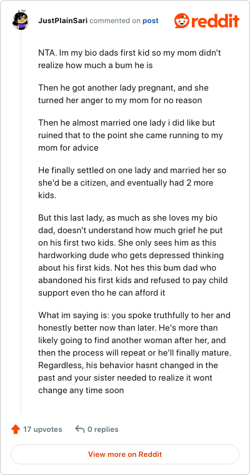Select the "Then he got another lady pregnant" paragraph
This screenshot has height=475, width=250.
pyautogui.click(x=123, y=94)
